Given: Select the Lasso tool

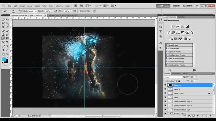Looking at the screenshot, I should [x=3, y=23].
